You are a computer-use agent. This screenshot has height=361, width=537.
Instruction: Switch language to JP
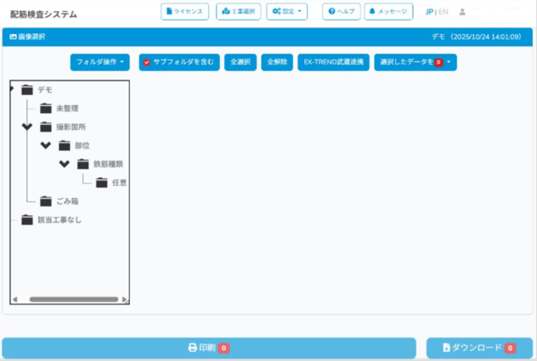tap(429, 13)
